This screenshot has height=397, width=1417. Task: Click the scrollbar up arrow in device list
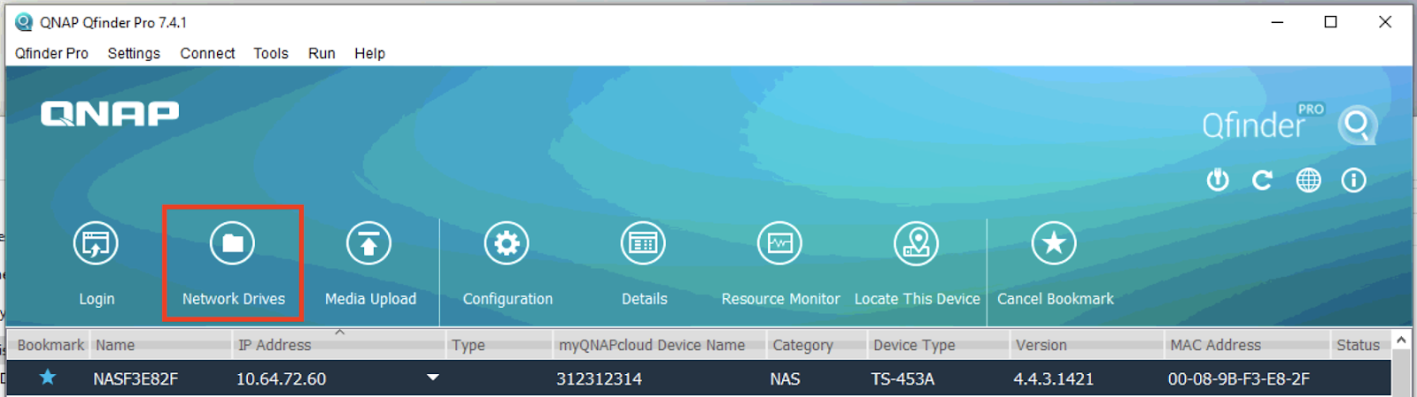[x=1401, y=340]
